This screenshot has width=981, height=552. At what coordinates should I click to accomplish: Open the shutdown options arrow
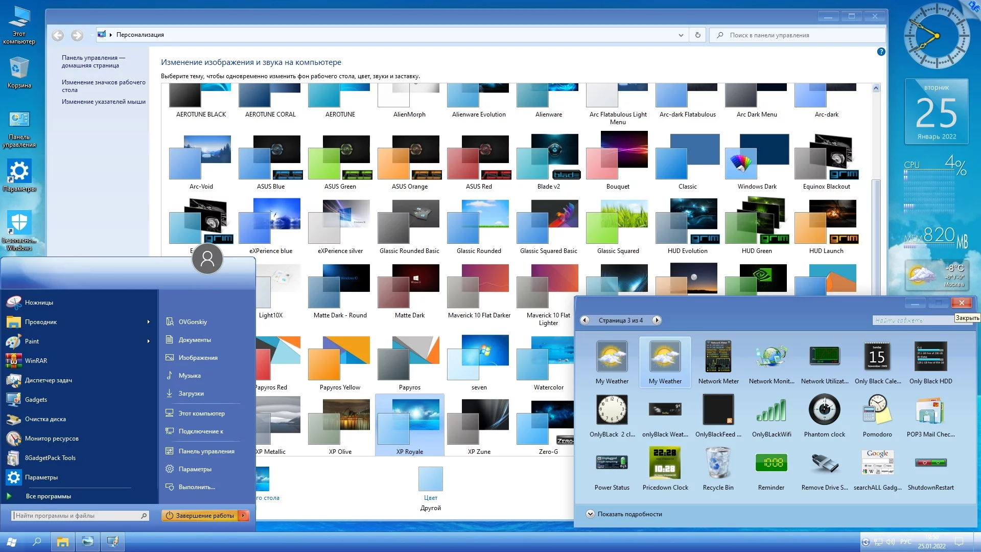click(244, 516)
